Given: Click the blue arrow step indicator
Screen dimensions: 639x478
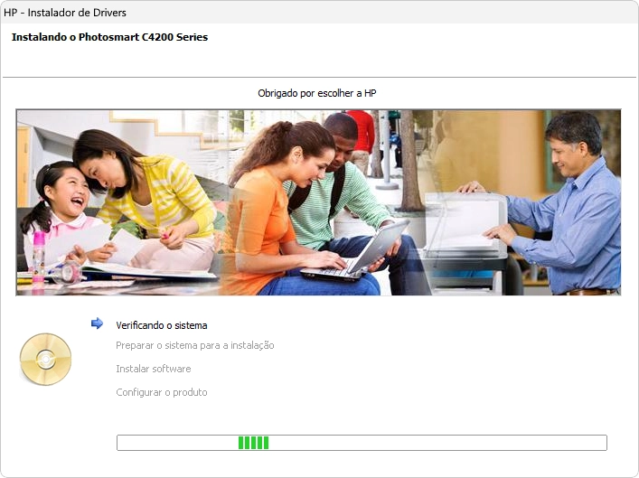Looking at the screenshot, I should click(x=97, y=323).
